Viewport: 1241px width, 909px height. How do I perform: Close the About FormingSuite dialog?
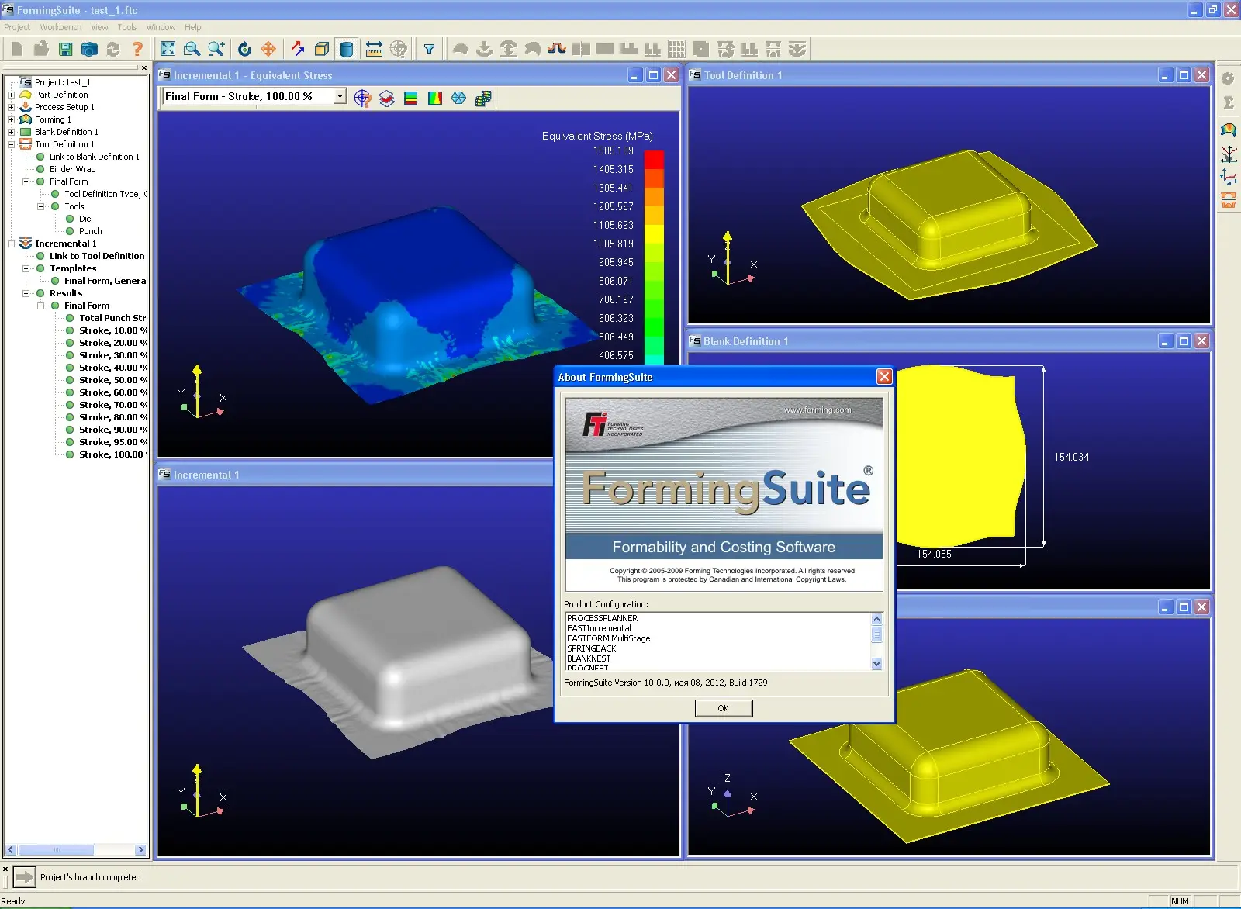click(884, 377)
